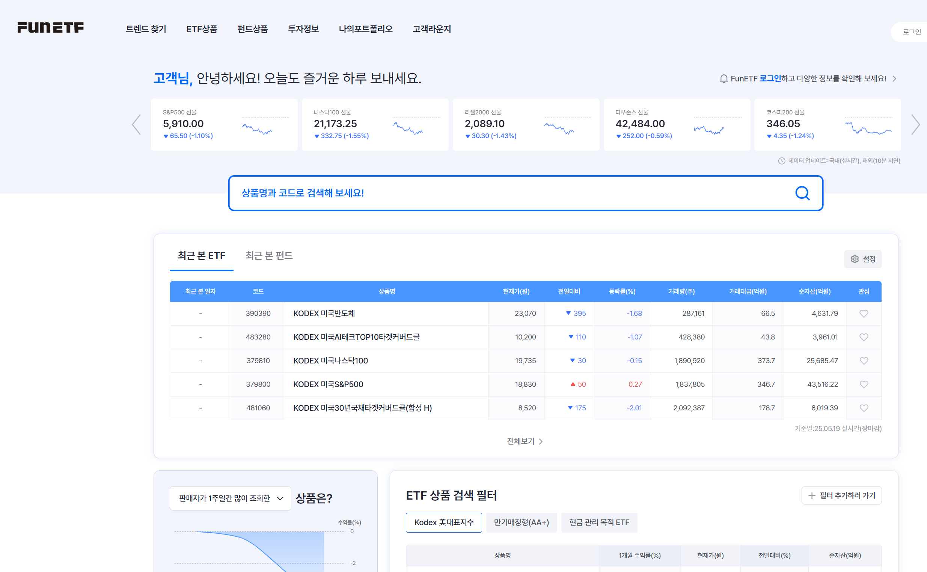Click the S&P500 선물 mini chart
Viewport: 927px width, 572px height.
click(x=257, y=129)
